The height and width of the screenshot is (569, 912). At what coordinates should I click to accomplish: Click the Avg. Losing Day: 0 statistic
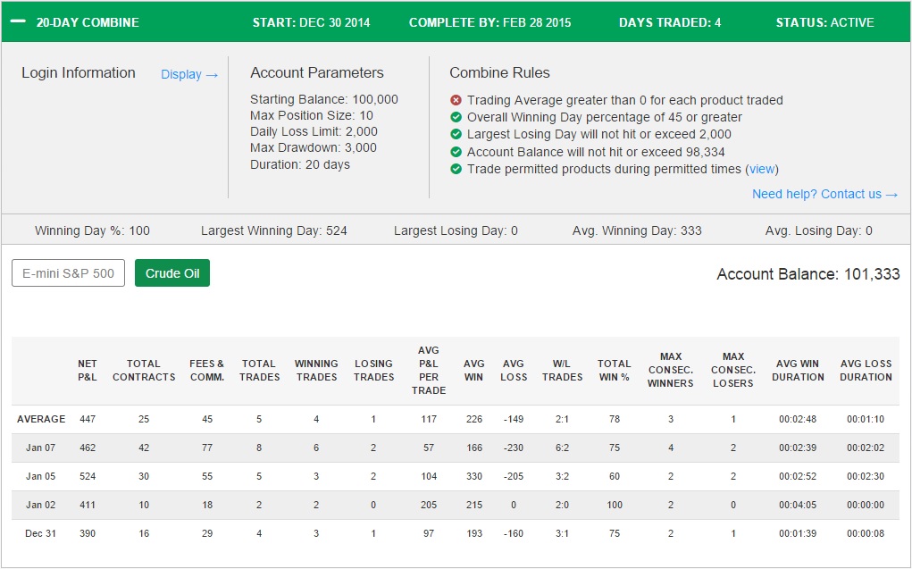click(819, 231)
